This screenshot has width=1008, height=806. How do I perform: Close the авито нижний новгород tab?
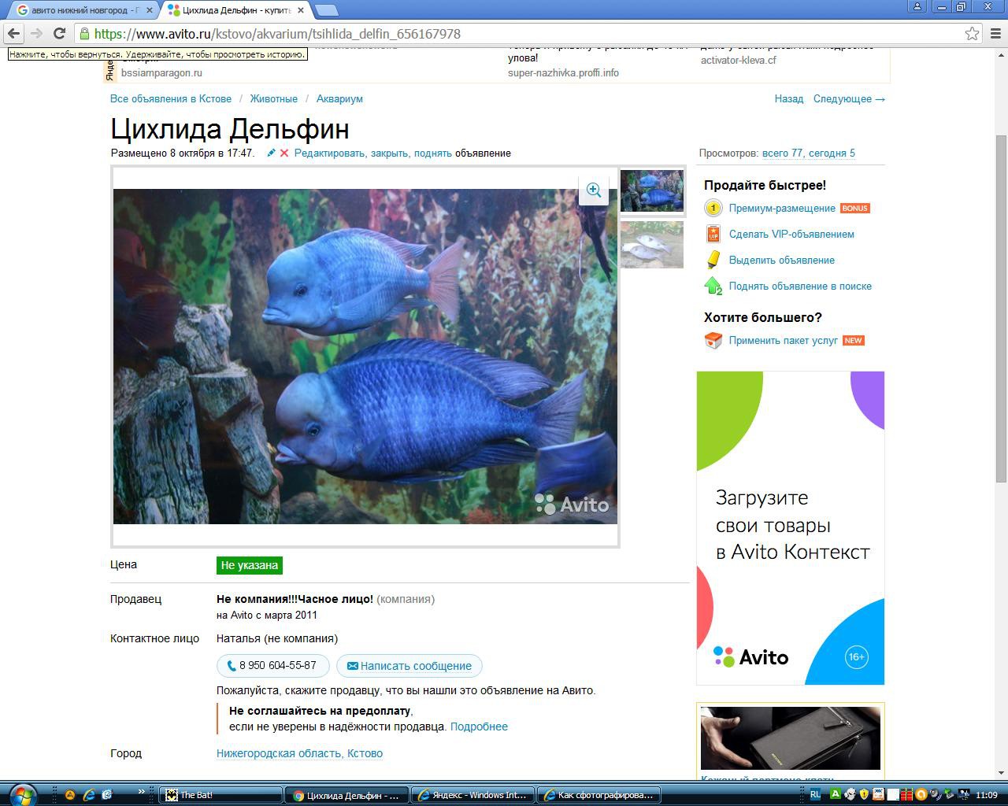point(148,10)
